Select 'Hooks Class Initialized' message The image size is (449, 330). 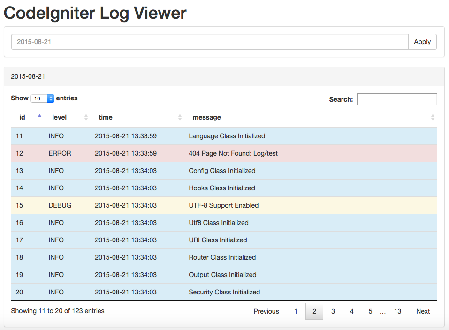pyautogui.click(x=222, y=188)
